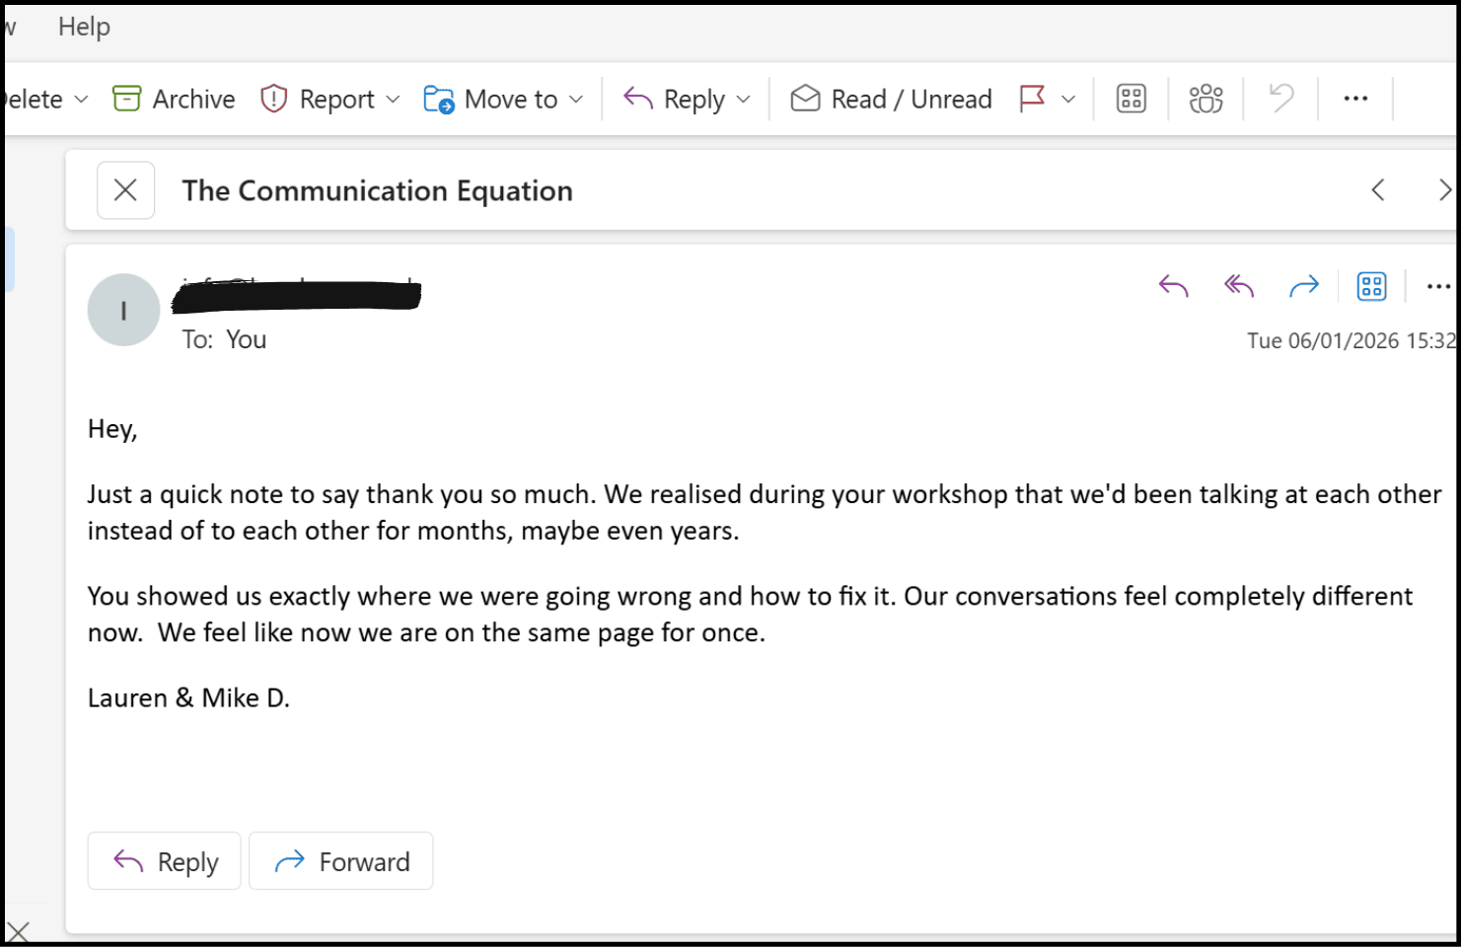
Task: Click the Move to folder icon
Action: click(438, 100)
